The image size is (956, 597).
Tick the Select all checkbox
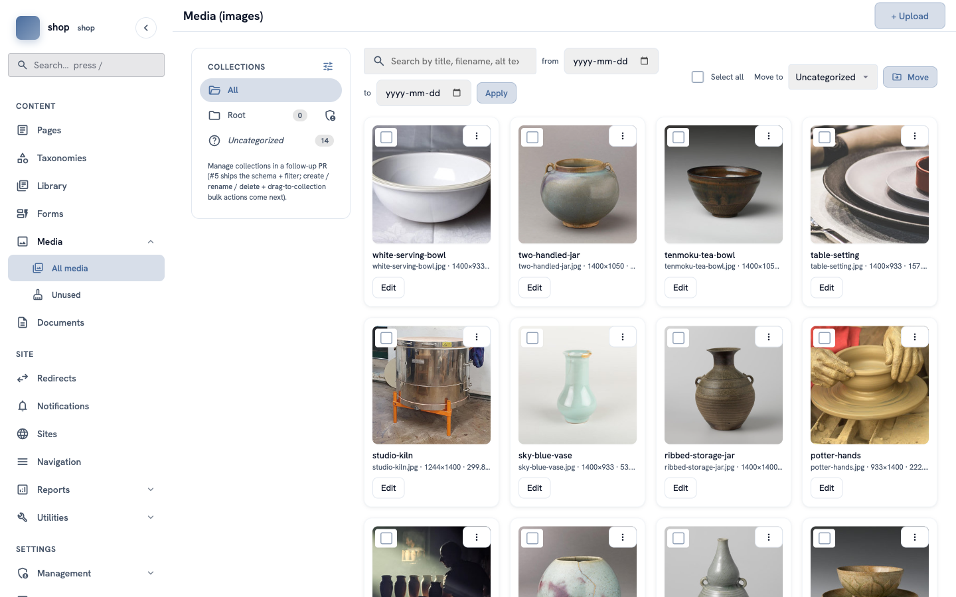[x=698, y=77]
